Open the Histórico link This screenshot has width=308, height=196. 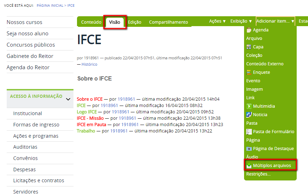89,64
